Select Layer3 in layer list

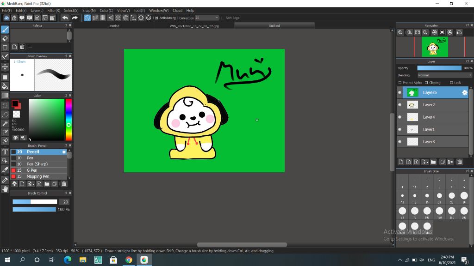(433, 142)
